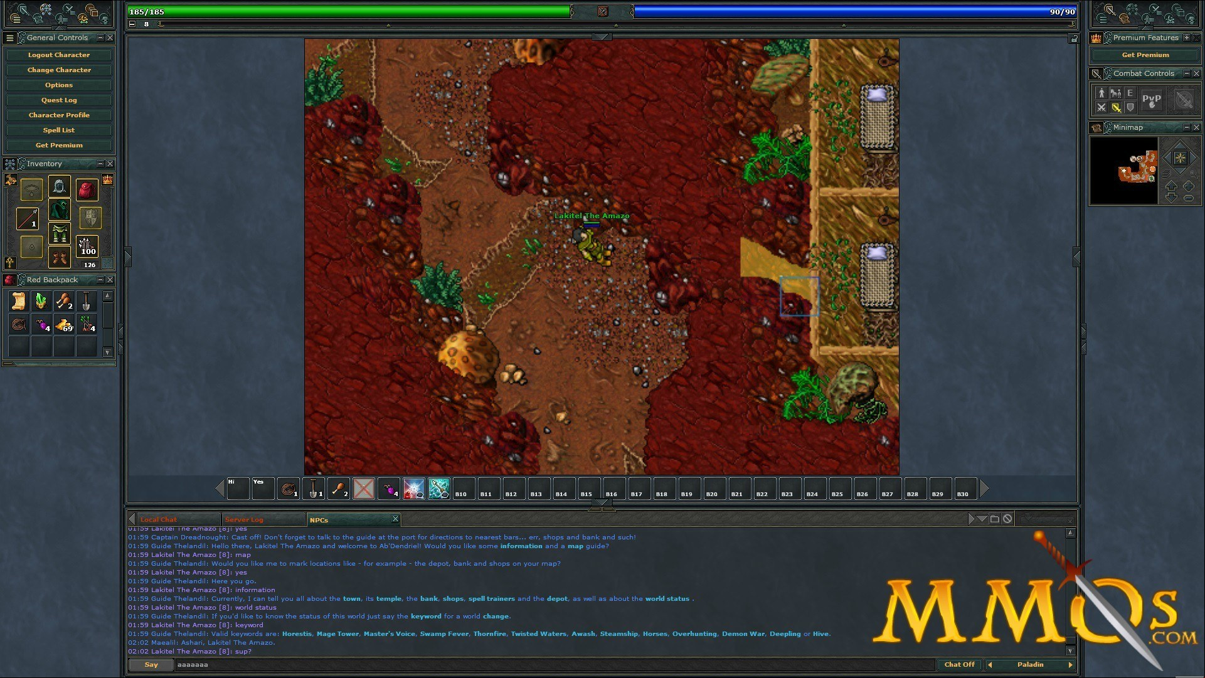Screen dimensions: 1205x678
Task: Select defensive fighting shield mode
Action: point(1130,108)
